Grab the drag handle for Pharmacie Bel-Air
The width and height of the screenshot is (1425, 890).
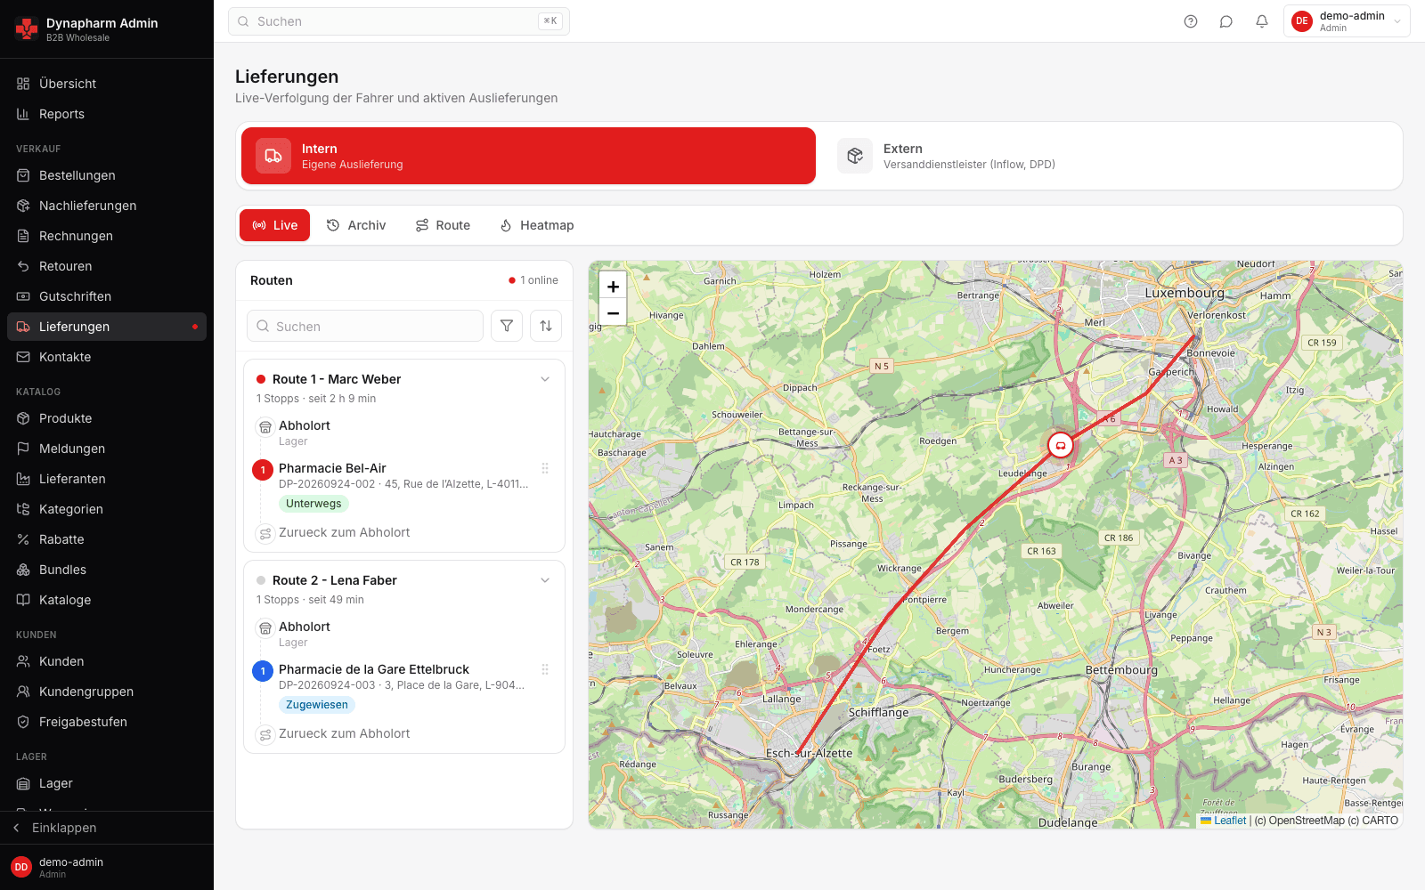coord(545,468)
